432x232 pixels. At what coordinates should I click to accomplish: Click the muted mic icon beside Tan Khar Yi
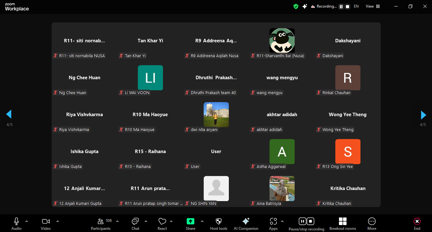(x=121, y=56)
